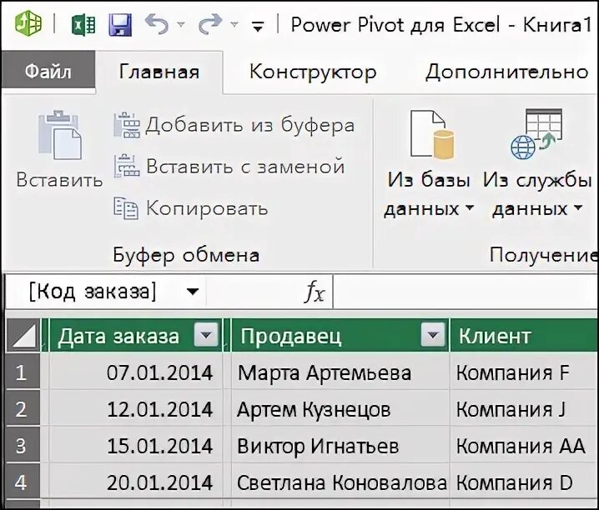This screenshot has width=599, height=510.
Task: Open the Продавец filter dropdown
Action: pyautogui.click(x=433, y=335)
